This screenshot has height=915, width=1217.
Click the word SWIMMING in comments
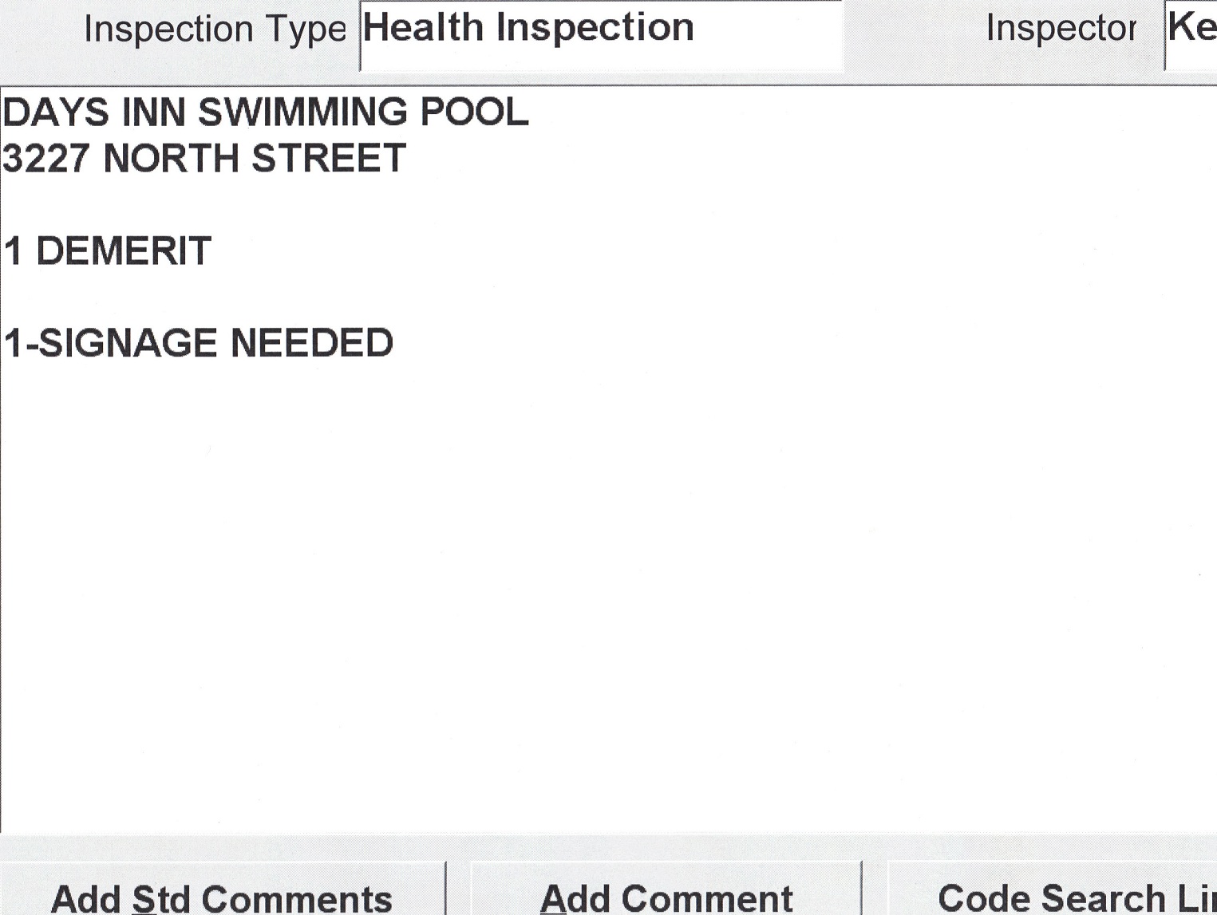[306, 112]
